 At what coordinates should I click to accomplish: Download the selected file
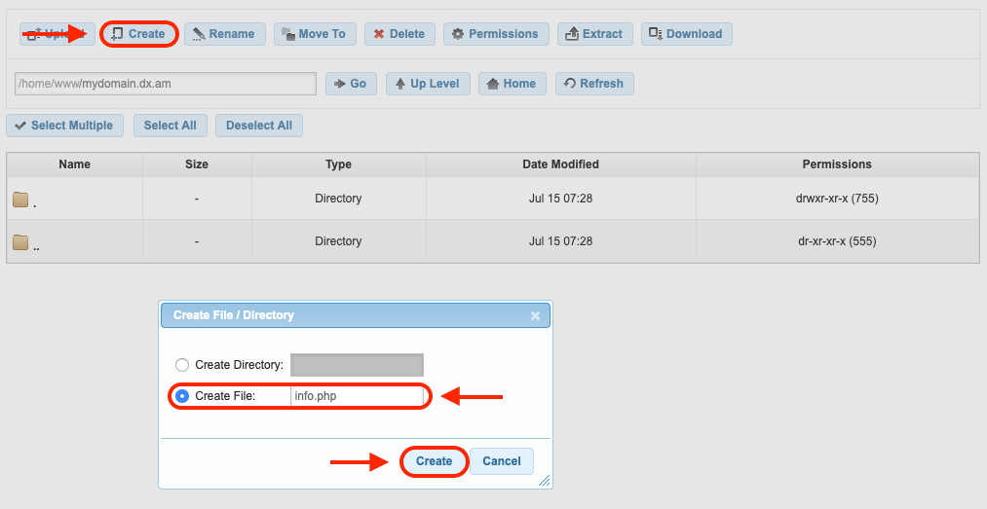coord(686,34)
